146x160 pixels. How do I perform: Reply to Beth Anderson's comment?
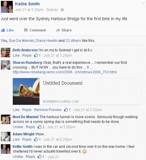27,56
